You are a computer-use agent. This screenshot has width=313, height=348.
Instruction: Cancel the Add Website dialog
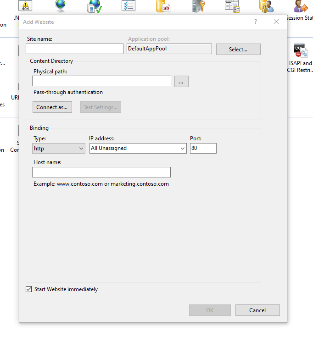click(257, 310)
